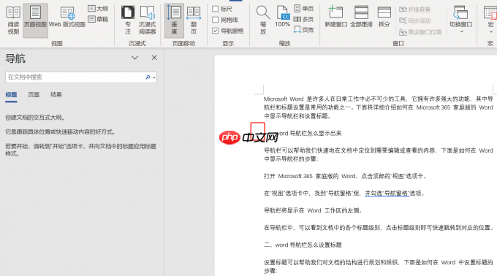Open a New Window (新建窗口)
497x276 pixels.
[x=336, y=17]
